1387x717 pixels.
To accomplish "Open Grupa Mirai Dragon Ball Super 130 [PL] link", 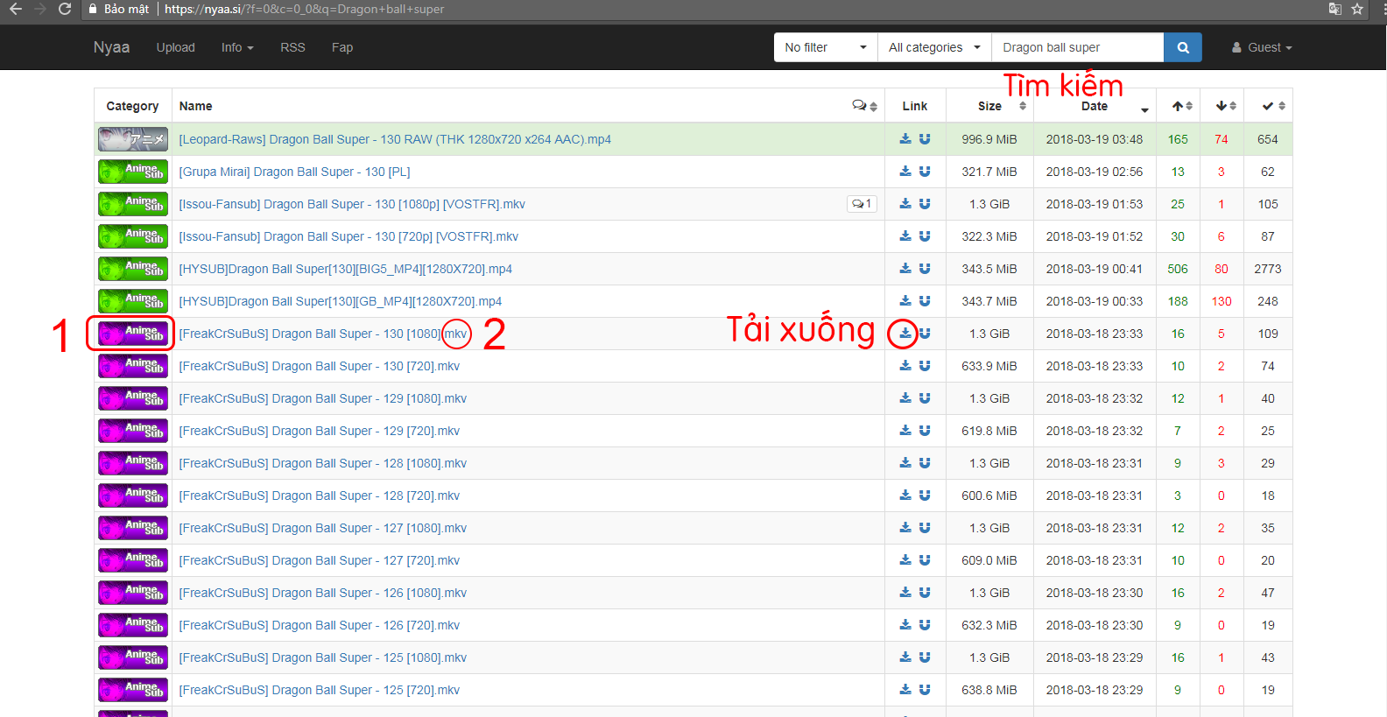I will [294, 172].
